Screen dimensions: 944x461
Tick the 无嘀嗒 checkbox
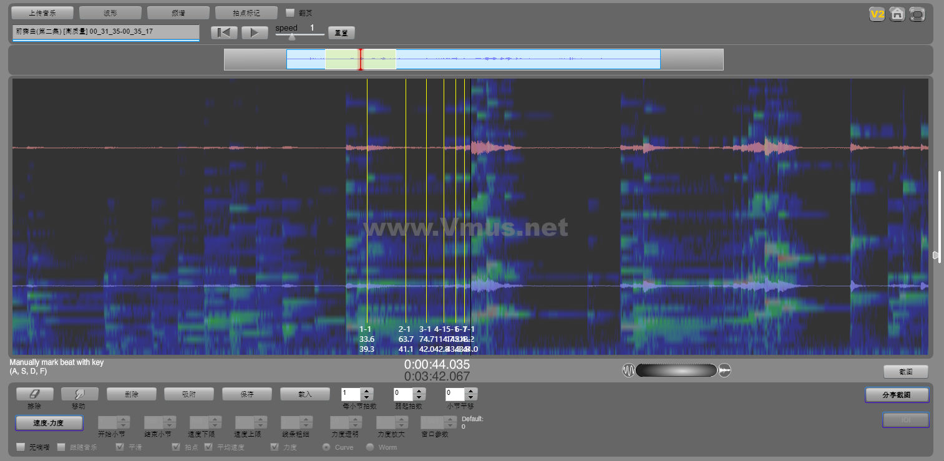pos(21,447)
